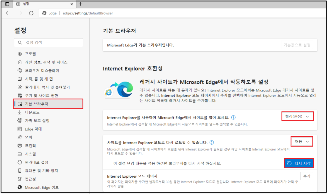Click help icon beside 사이트를 열어 보세요

pos(233,117)
